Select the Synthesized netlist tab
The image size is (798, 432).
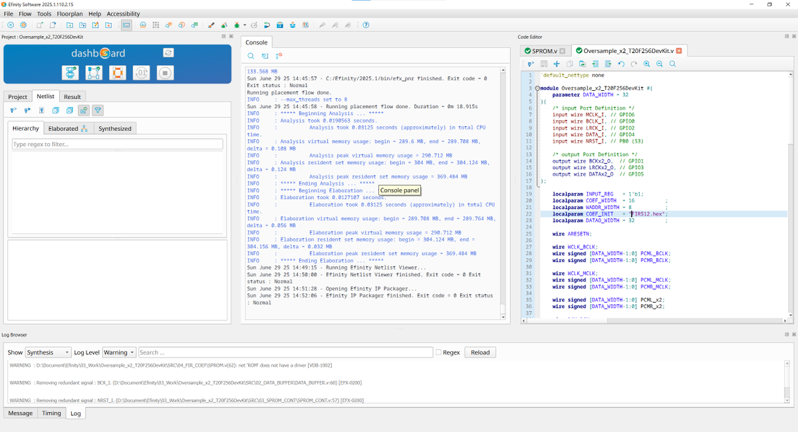115,128
